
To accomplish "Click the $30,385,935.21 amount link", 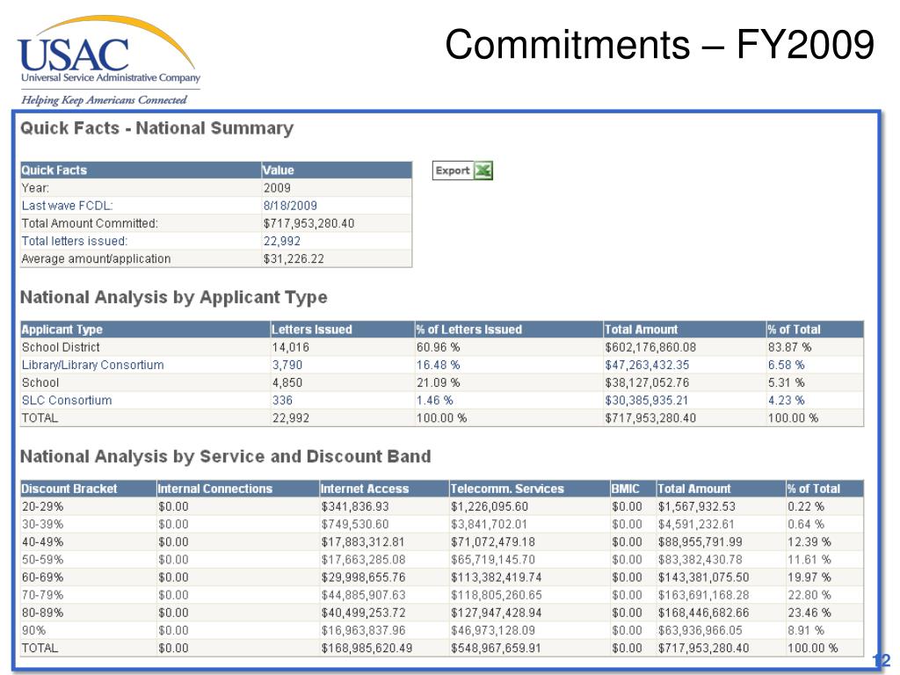I will click(646, 400).
